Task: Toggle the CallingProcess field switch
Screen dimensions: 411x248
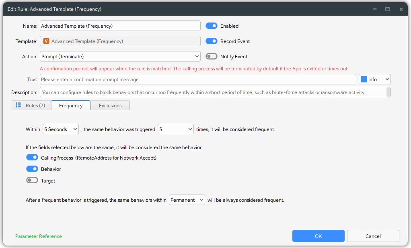Action: tap(32, 158)
